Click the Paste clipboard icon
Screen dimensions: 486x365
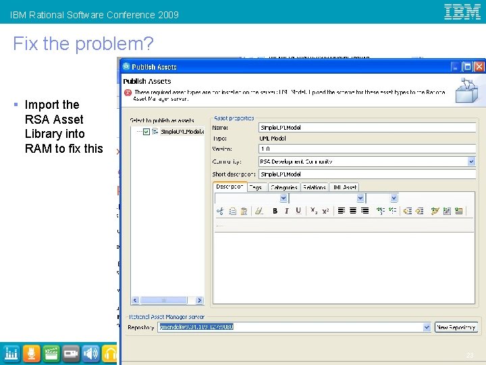click(x=244, y=211)
